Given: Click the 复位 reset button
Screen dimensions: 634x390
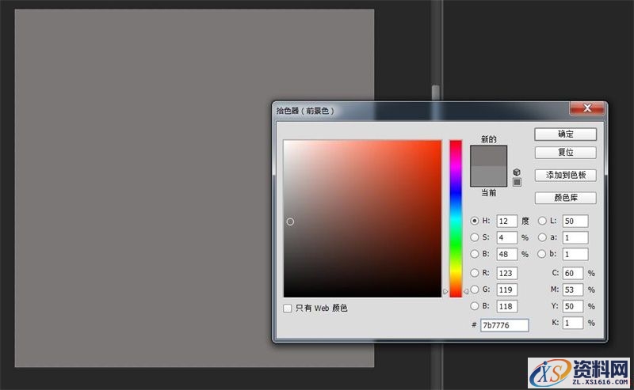Looking at the screenshot, I should pyautogui.click(x=565, y=152).
